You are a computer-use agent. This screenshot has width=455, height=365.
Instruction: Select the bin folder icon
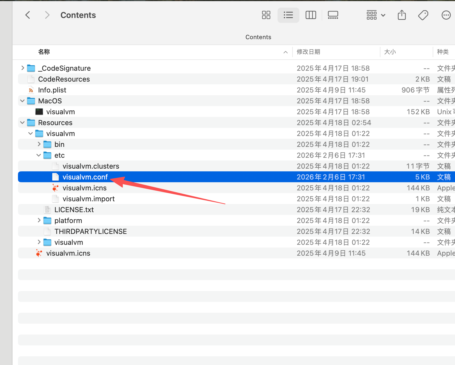[47, 144]
